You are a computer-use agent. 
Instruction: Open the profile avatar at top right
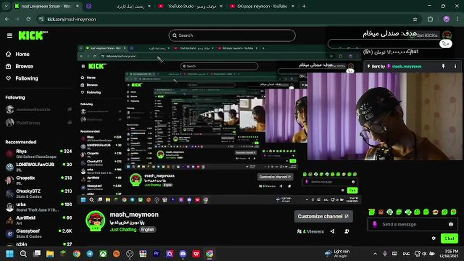[447, 35]
